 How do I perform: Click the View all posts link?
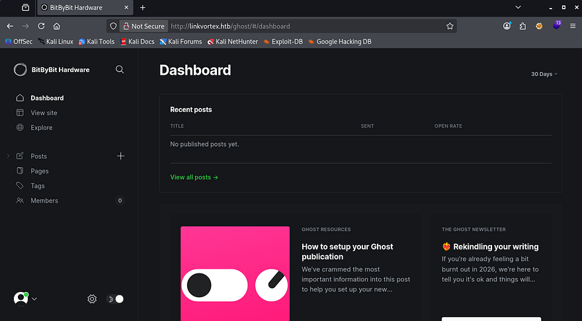[x=194, y=177]
